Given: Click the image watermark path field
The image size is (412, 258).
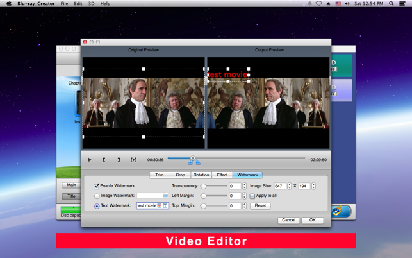Looking at the screenshot, I should click(x=152, y=196).
